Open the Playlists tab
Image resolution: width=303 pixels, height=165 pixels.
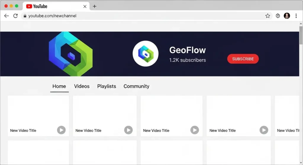tap(107, 86)
